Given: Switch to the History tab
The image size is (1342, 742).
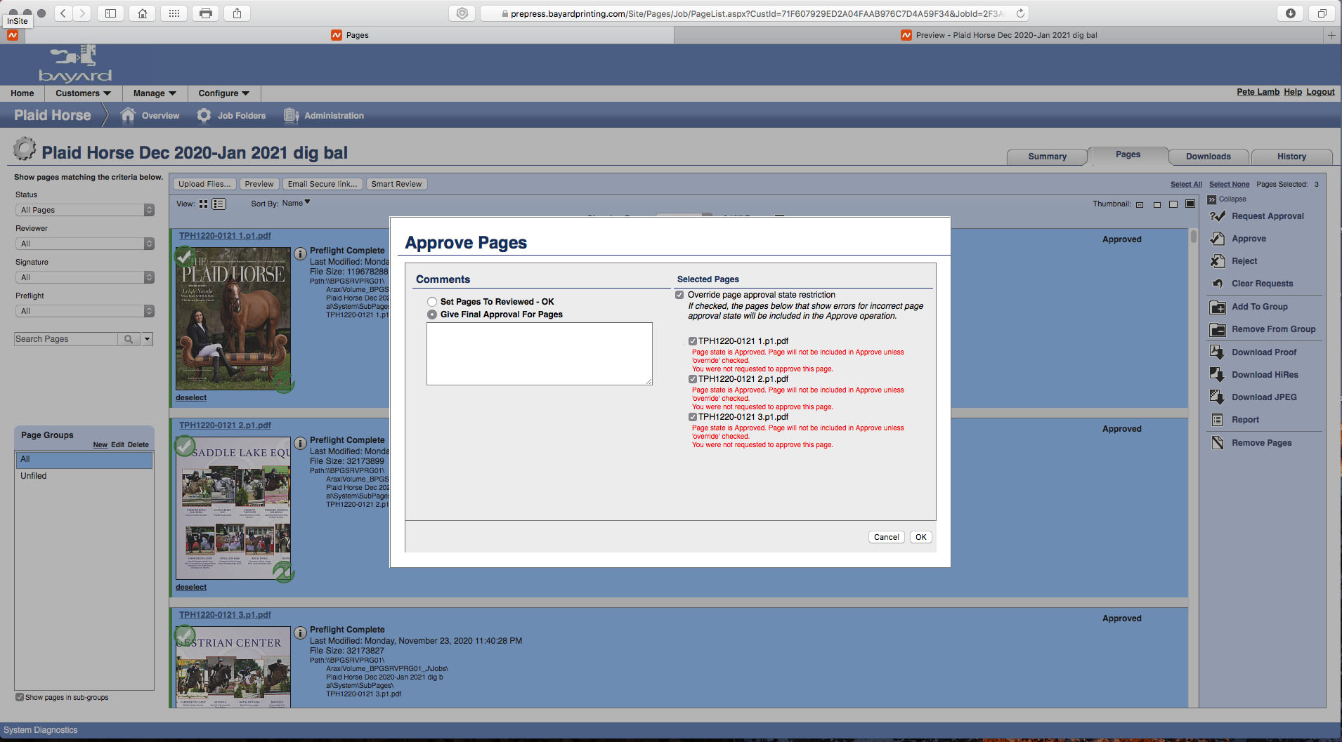Looking at the screenshot, I should tap(1291, 157).
